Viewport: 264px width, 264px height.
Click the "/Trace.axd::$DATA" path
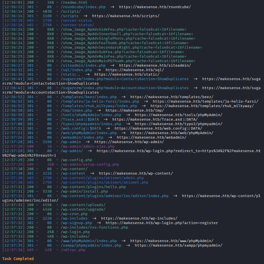[80, 119]
